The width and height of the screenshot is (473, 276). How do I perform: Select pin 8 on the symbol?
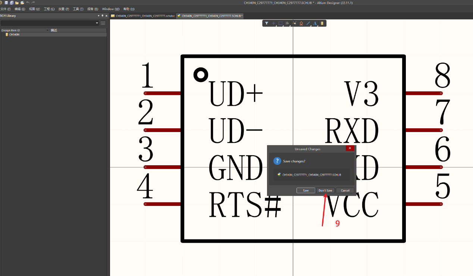tap(424, 93)
